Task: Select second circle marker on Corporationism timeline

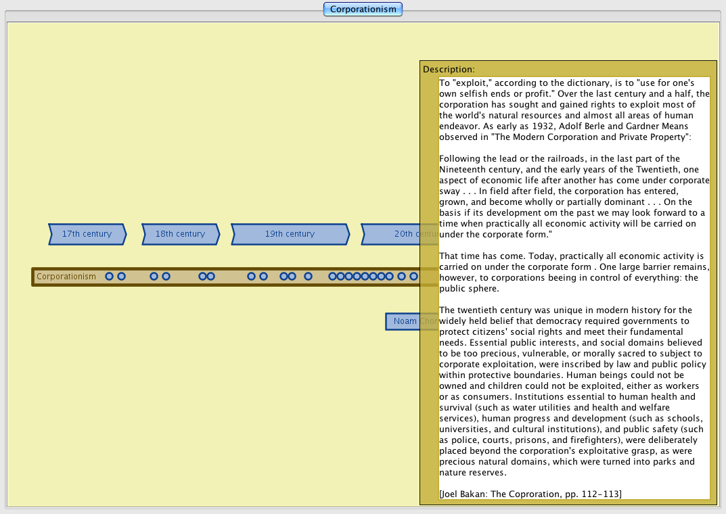Action: click(122, 277)
